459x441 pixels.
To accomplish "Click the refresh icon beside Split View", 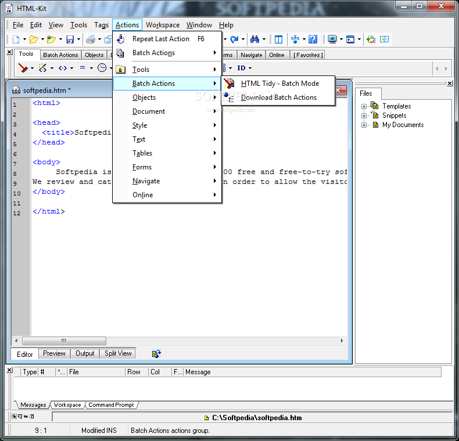I will click(x=156, y=353).
